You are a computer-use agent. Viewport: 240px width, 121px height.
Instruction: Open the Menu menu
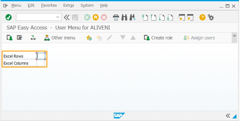[16, 5]
